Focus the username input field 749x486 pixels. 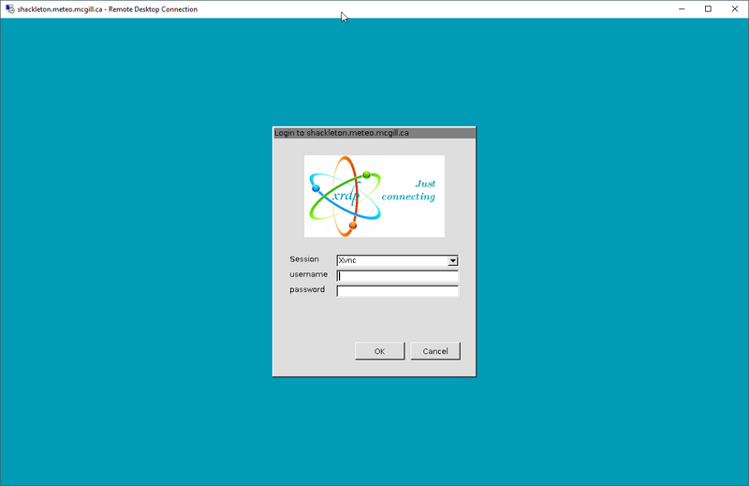pyautogui.click(x=397, y=275)
